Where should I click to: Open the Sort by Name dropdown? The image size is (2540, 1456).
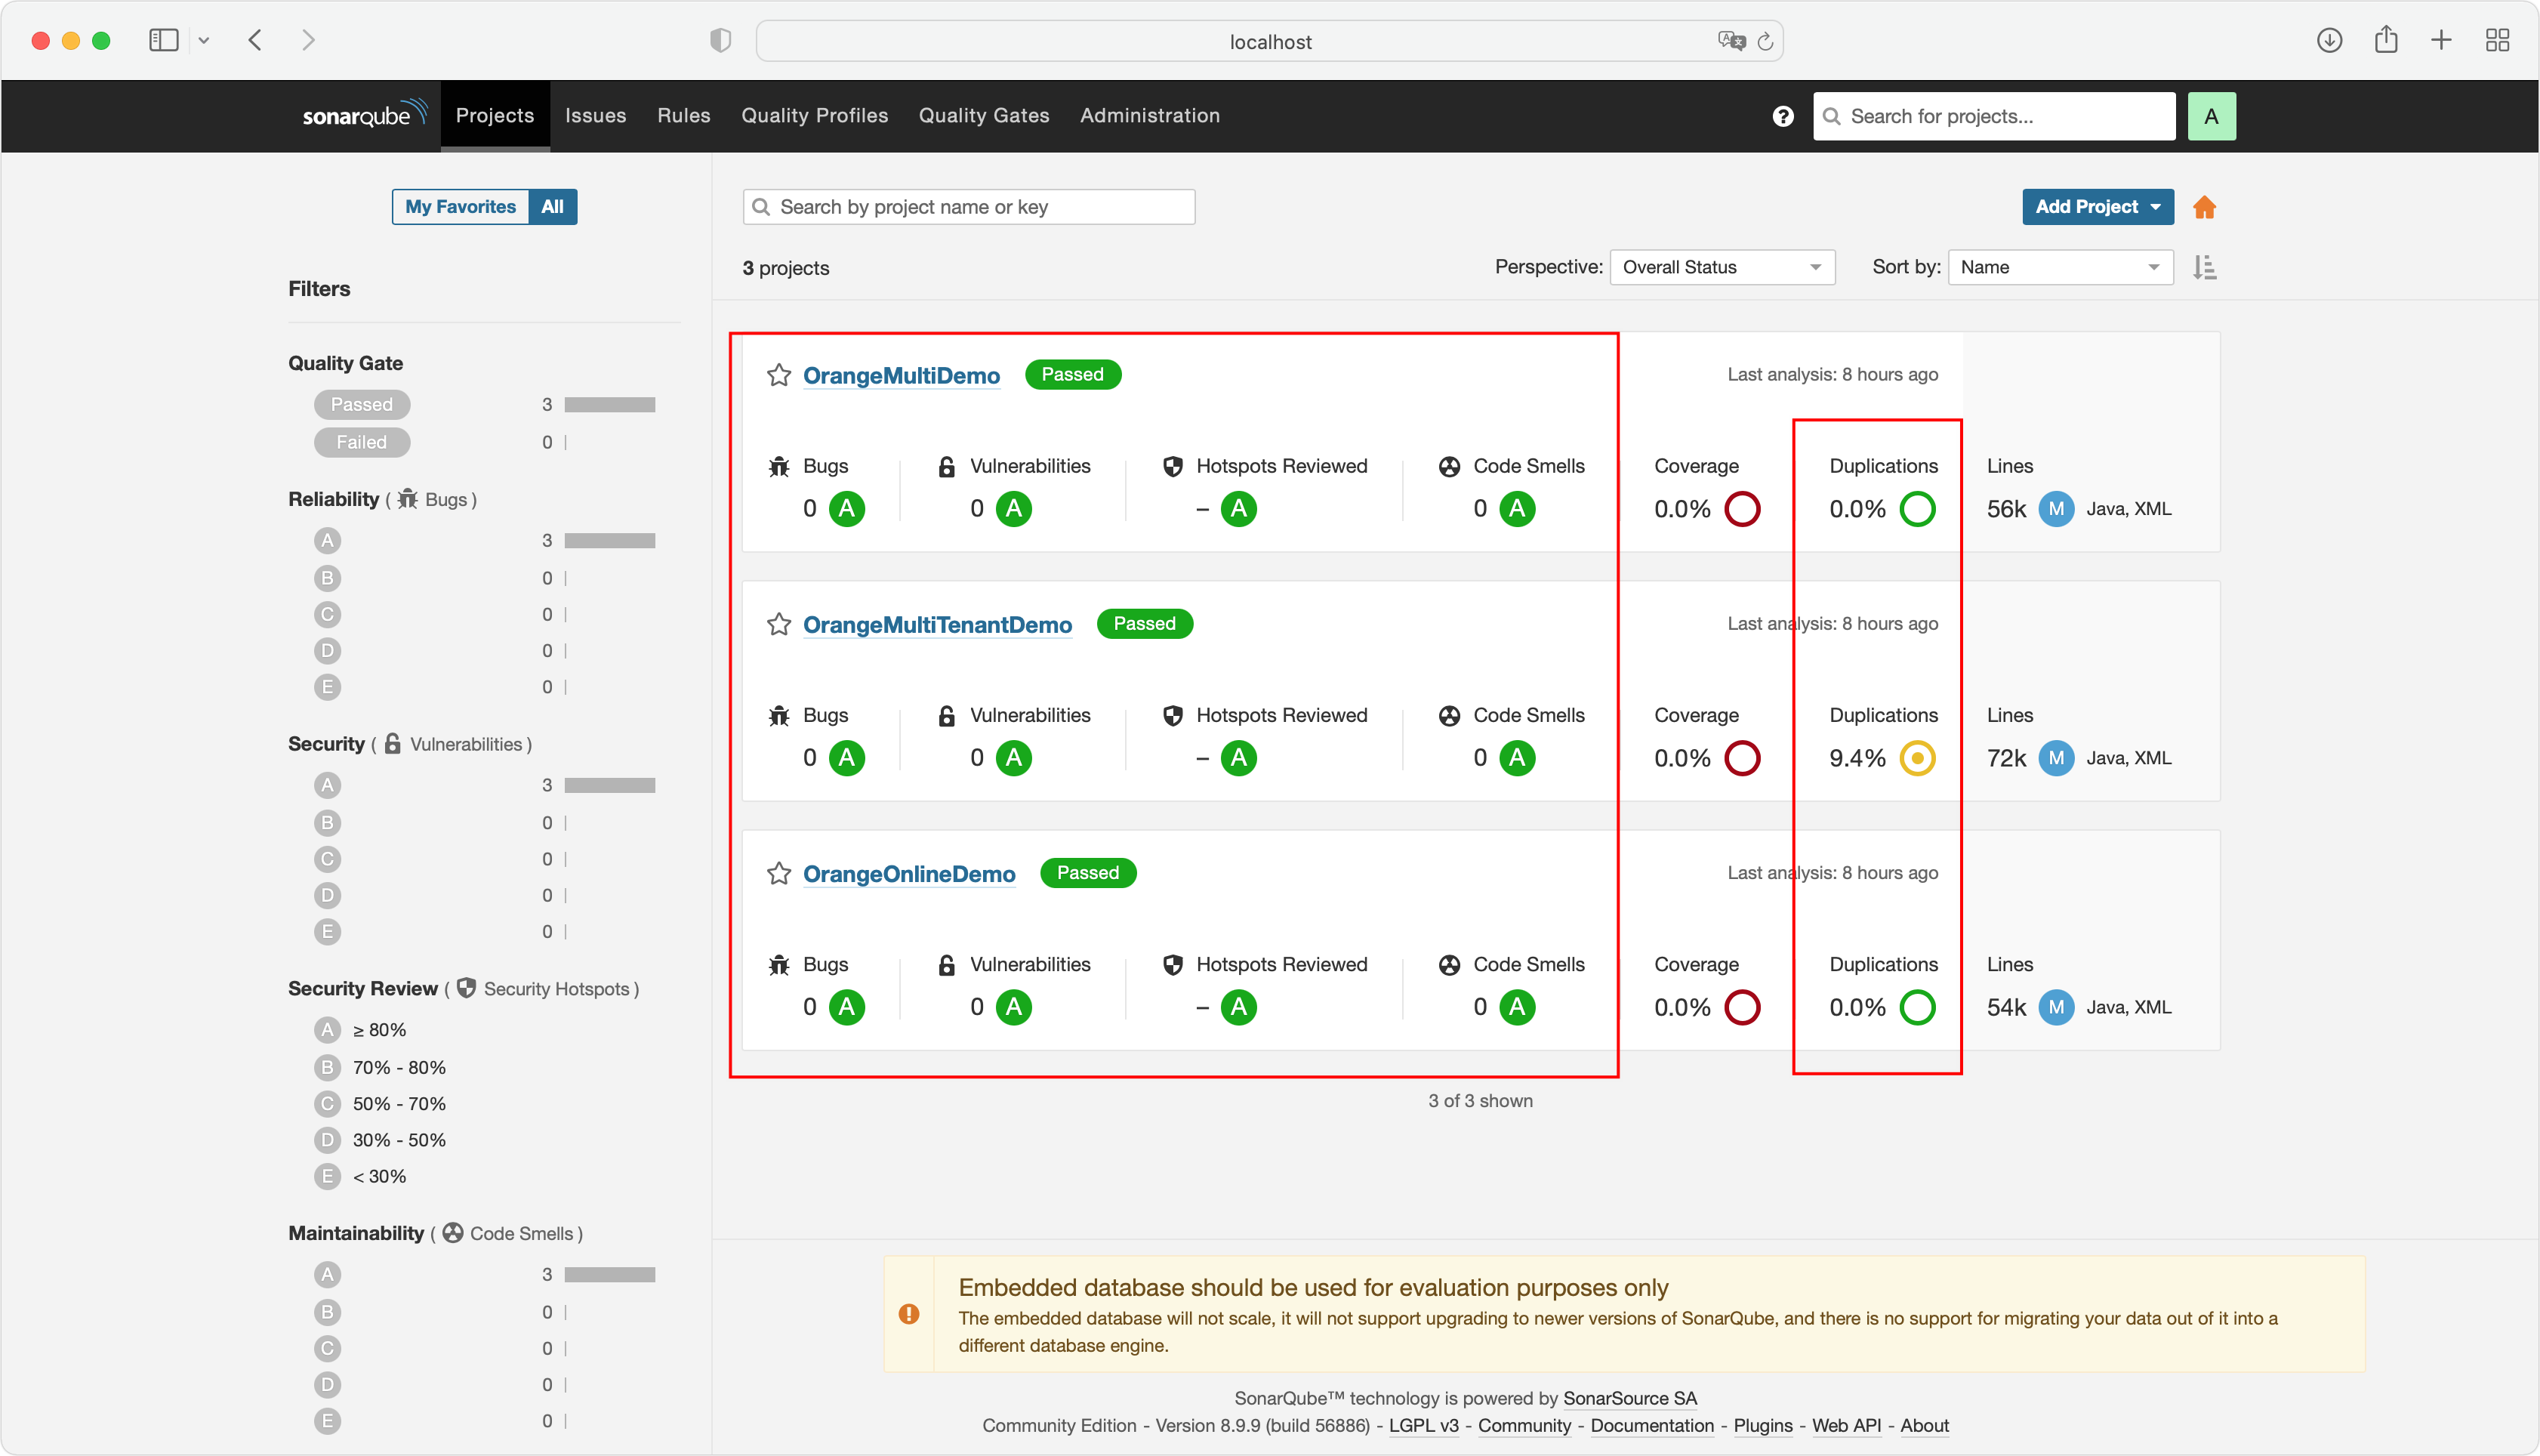[x=2059, y=267]
